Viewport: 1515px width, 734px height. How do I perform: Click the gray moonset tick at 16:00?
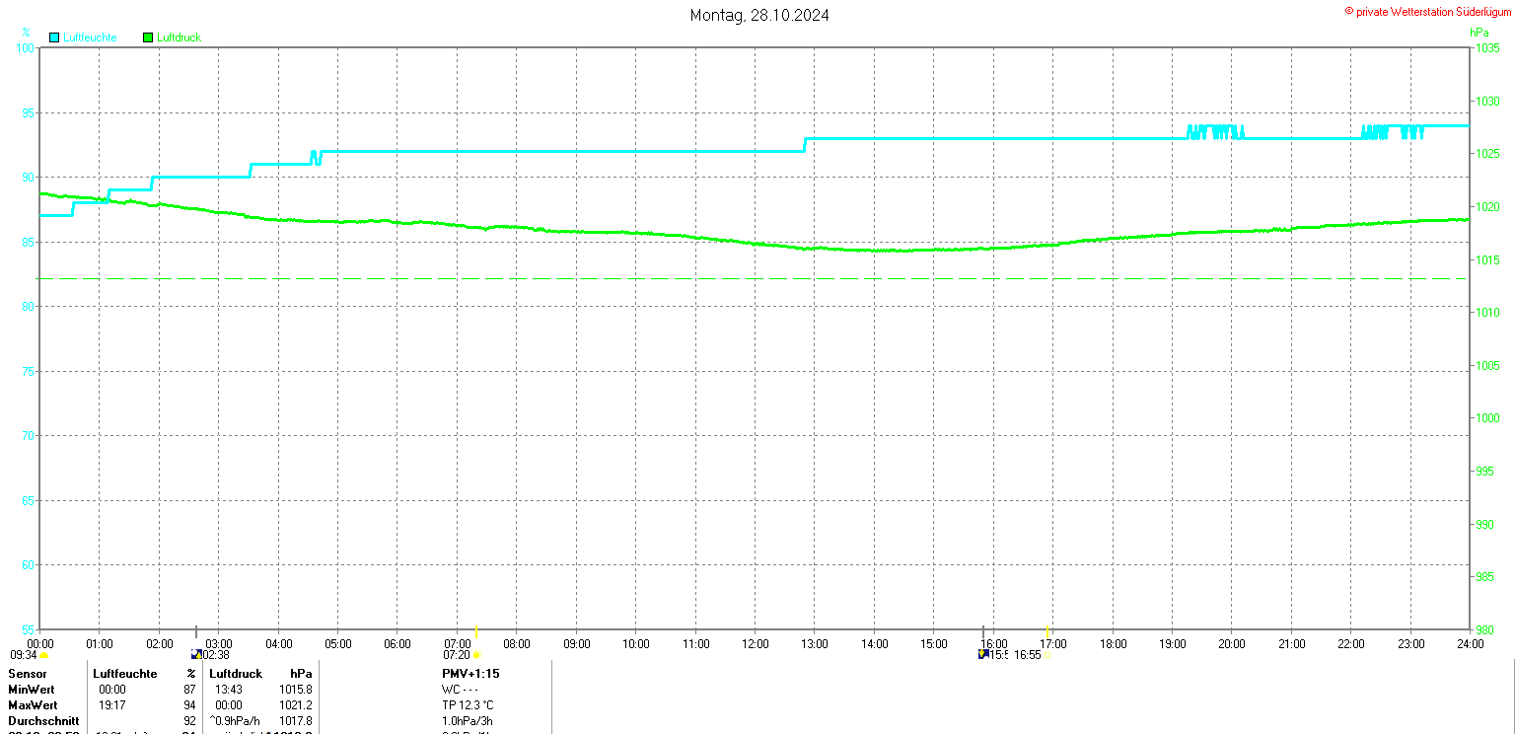983,631
